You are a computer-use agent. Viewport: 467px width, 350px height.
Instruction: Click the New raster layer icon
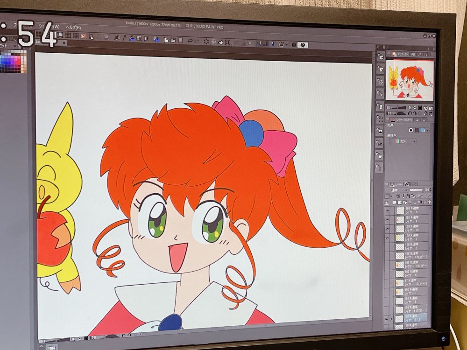click(x=395, y=203)
